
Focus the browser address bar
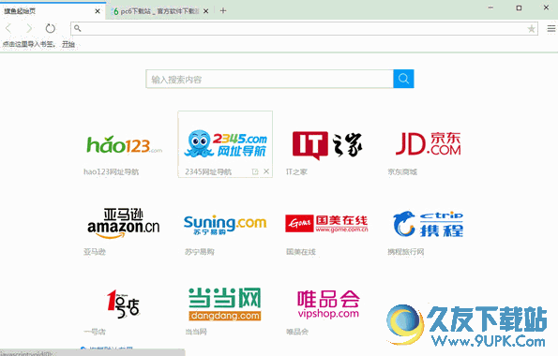304,28
